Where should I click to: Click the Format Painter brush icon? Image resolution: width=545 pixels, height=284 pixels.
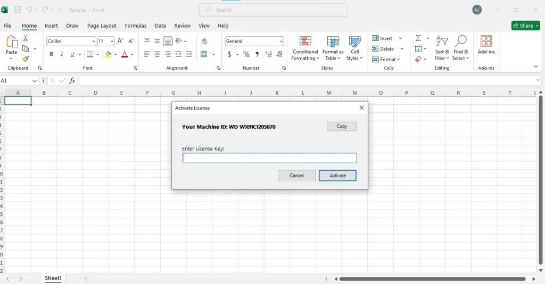(x=26, y=59)
